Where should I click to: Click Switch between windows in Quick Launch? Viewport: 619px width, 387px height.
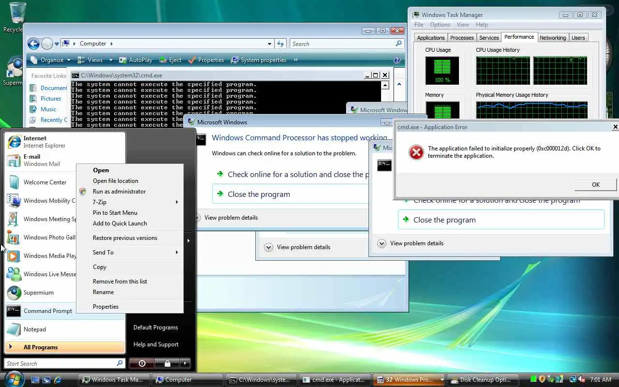[x=46, y=380]
